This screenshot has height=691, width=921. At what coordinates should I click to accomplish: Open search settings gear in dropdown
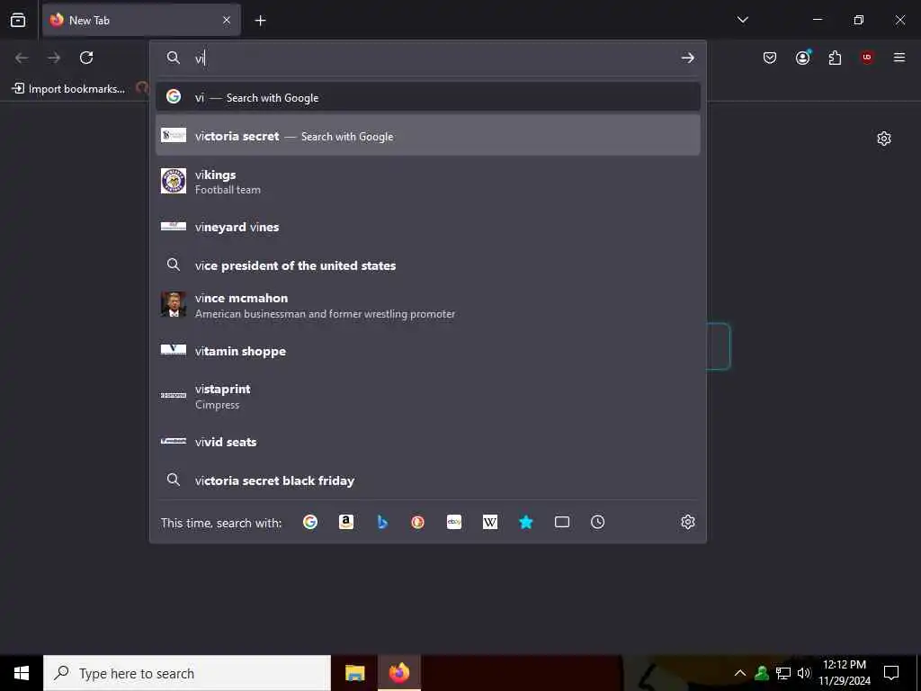click(688, 522)
